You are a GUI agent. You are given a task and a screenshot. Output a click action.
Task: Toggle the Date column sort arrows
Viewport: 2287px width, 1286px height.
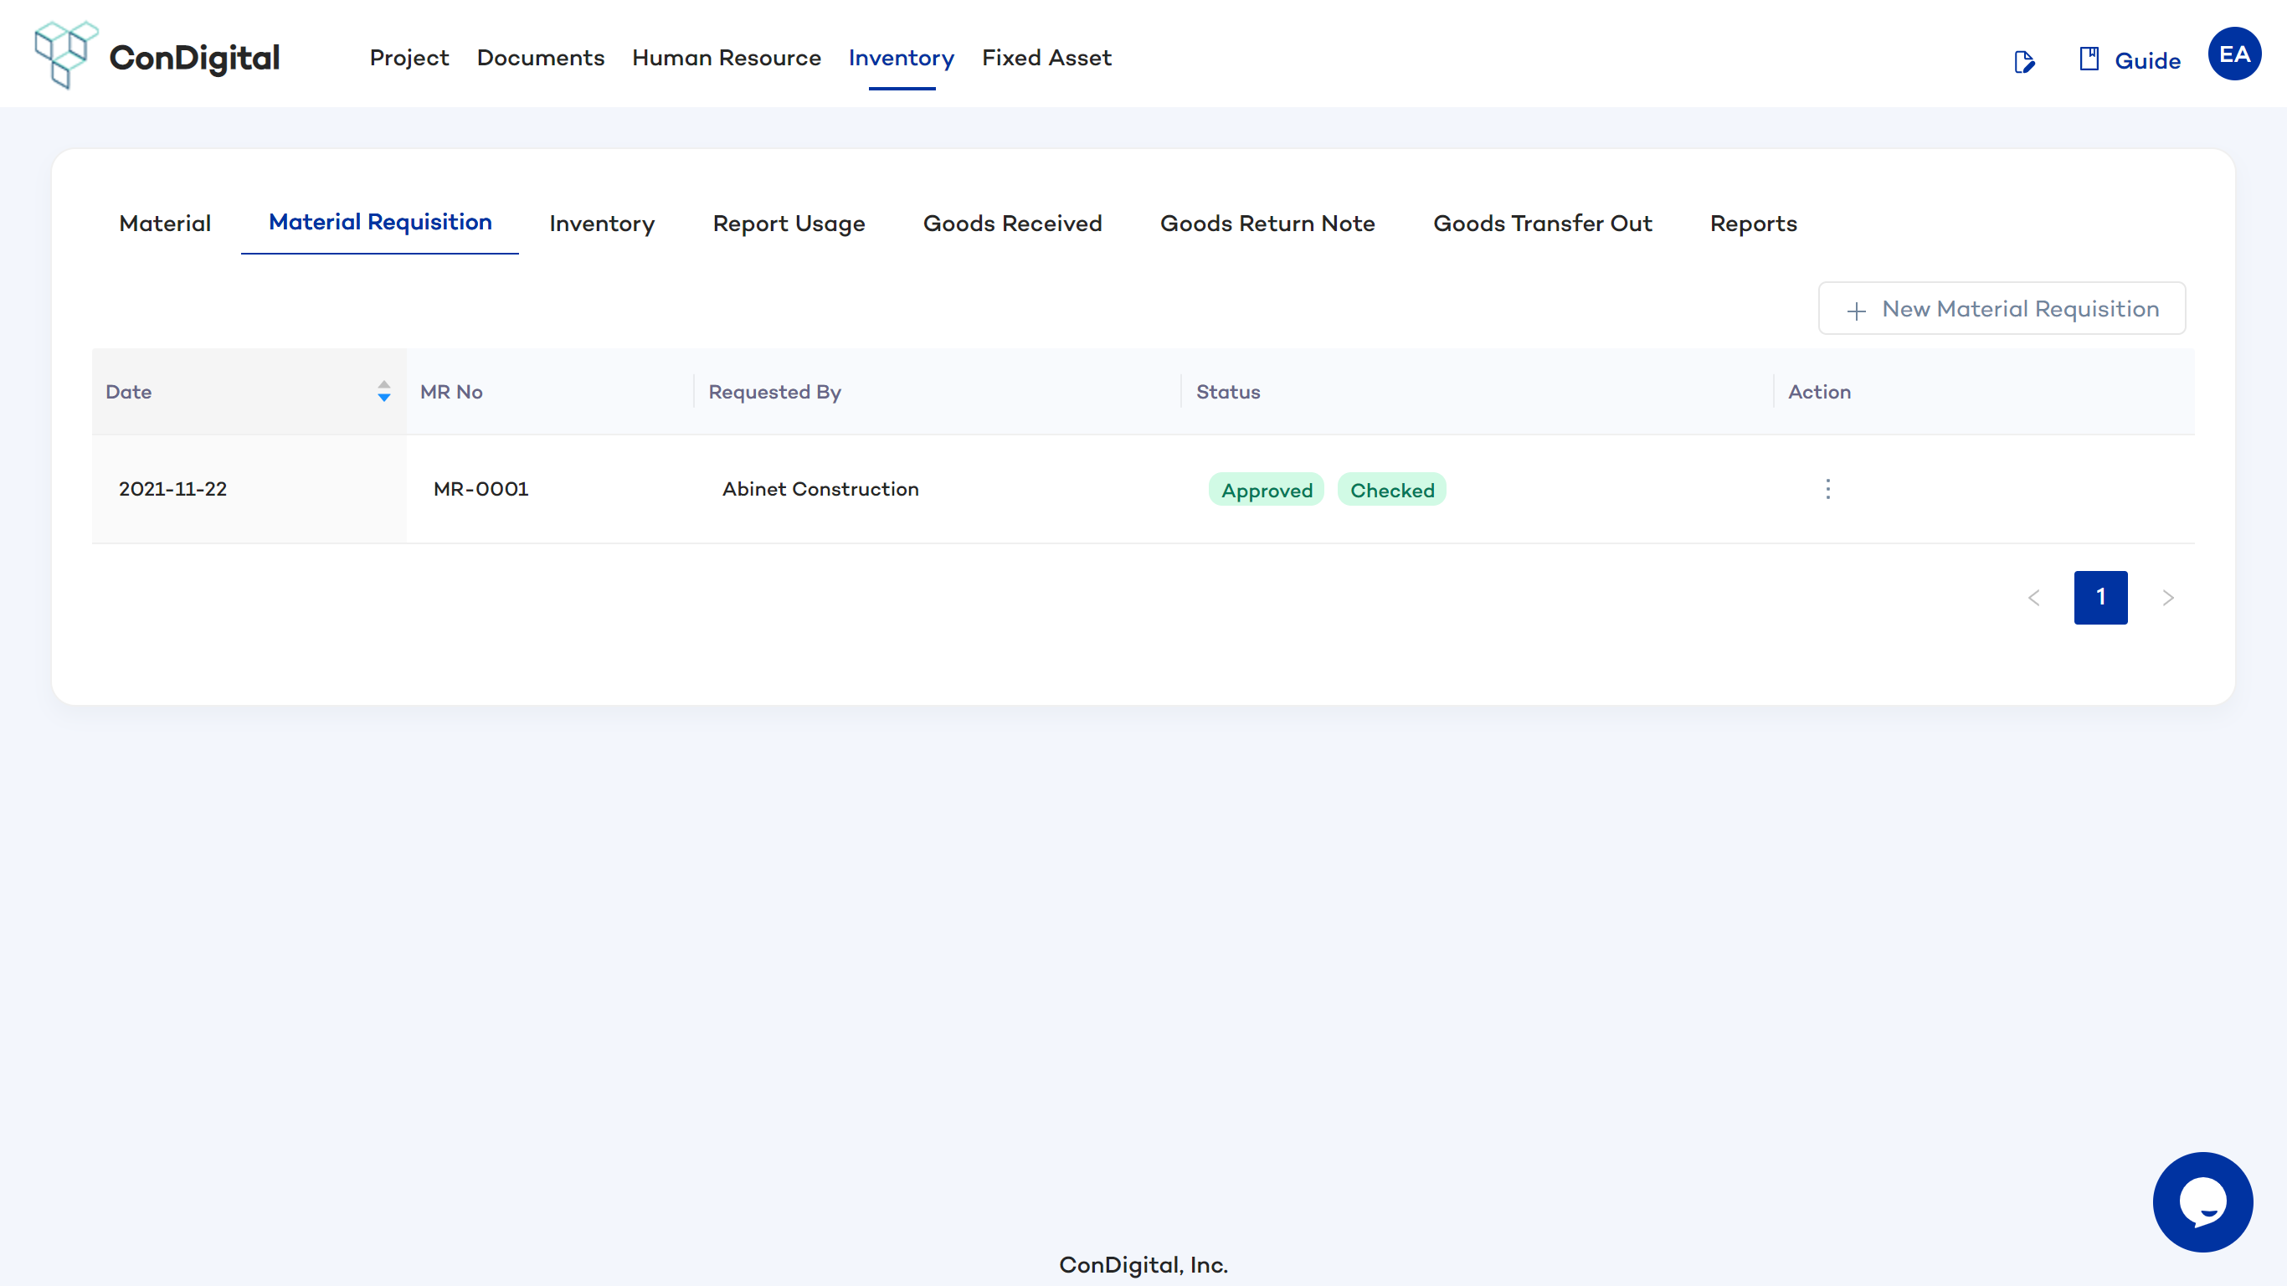pos(383,392)
